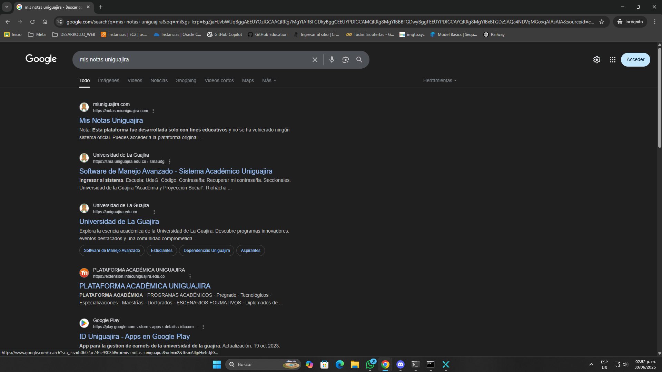Expand the Herramientas tools dropdown

tap(440, 80)
